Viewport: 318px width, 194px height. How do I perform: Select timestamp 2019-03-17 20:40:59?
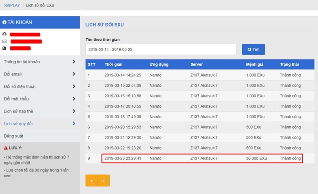123,106
